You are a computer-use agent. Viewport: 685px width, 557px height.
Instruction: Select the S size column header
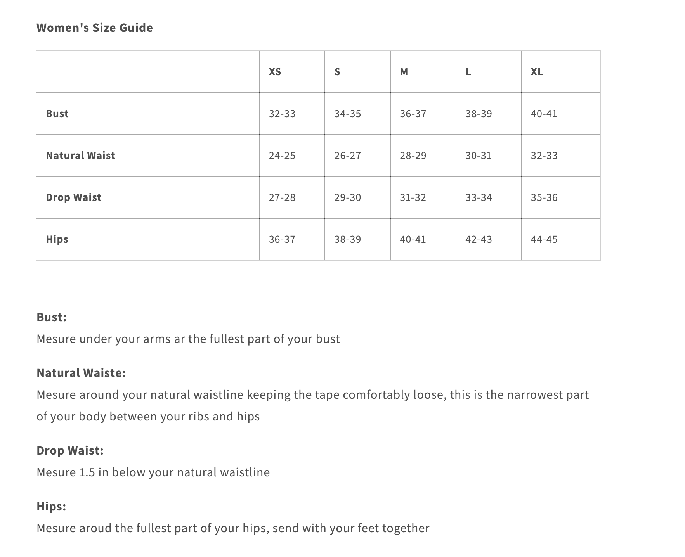[x=337, y=72]
